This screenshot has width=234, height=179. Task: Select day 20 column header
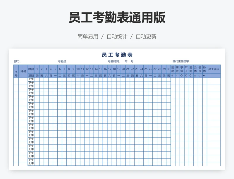click(123, 69)
